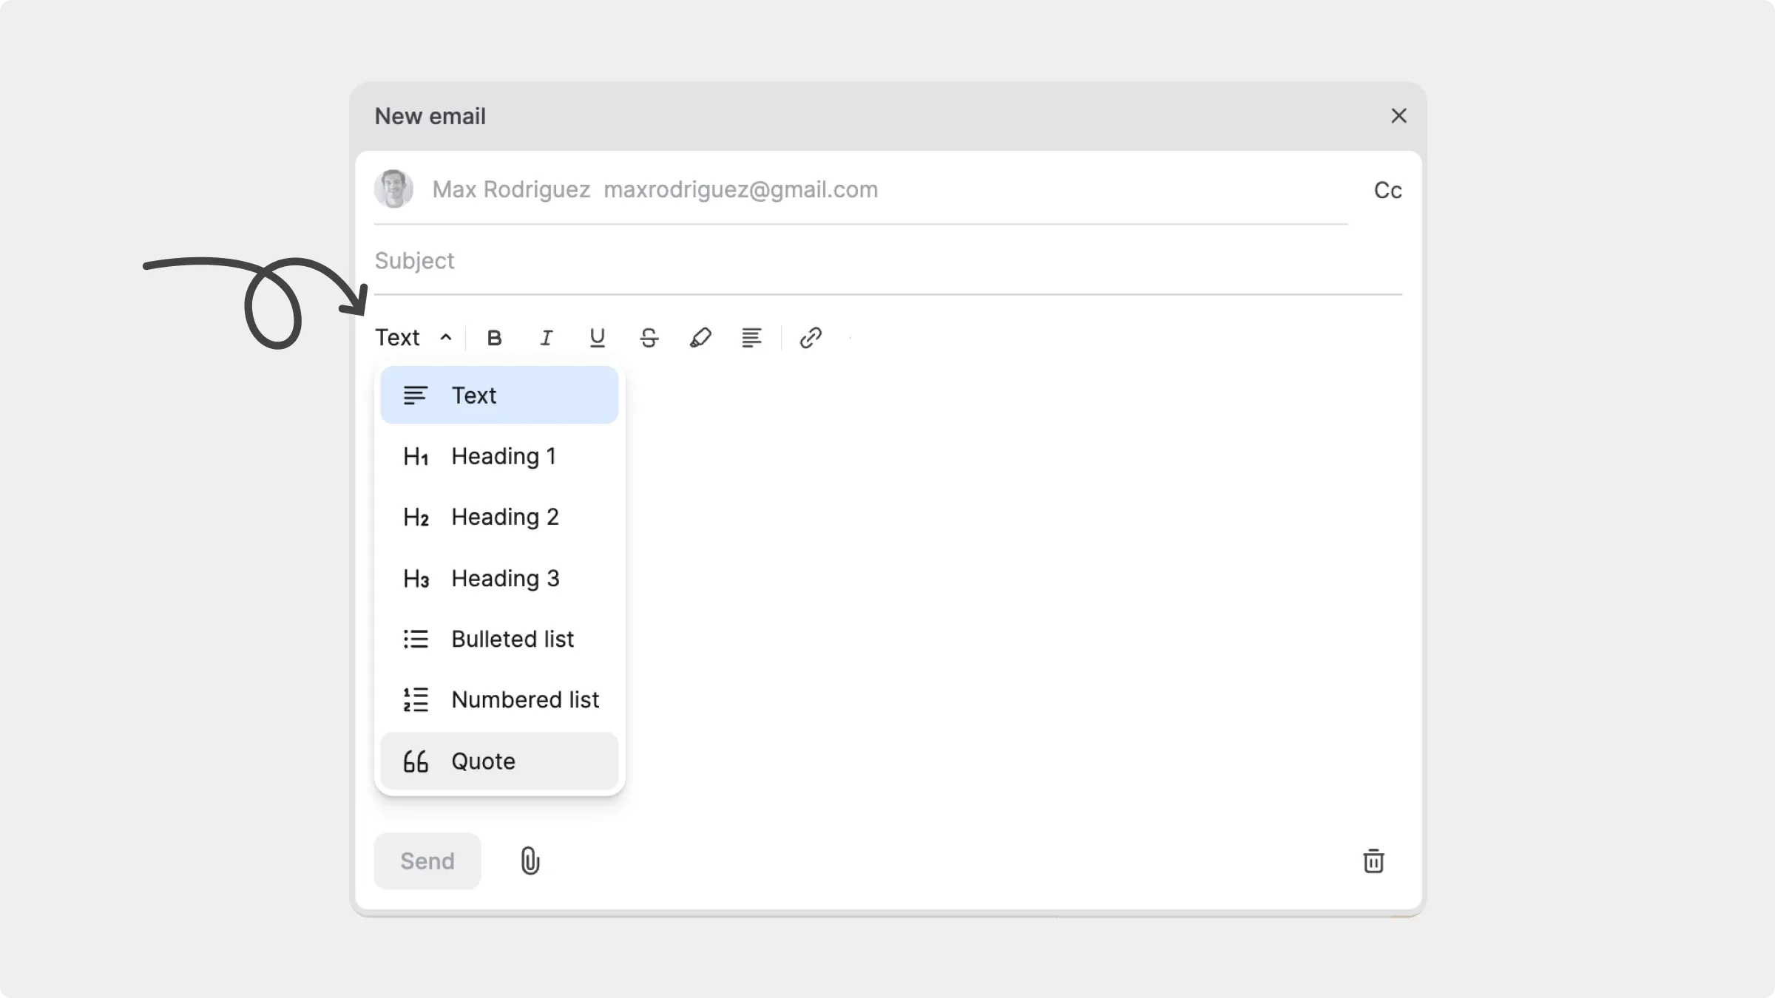Open the text alignment icon
1775x998 pixels.
(751, 338)
